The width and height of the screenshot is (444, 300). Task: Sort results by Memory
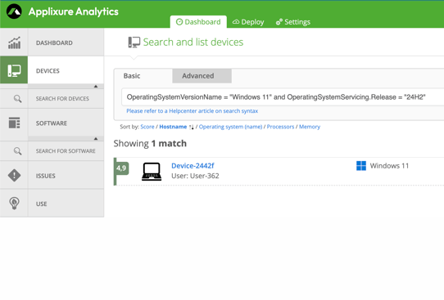click(310, 127)
